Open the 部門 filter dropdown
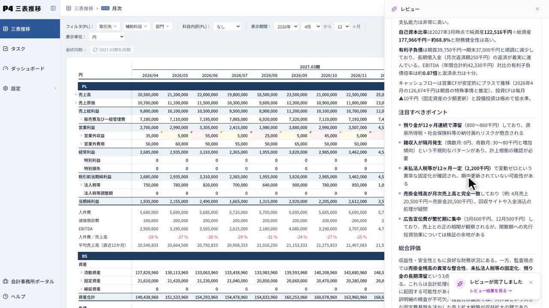This screenshot has height=308, width=549. (162, 27)
